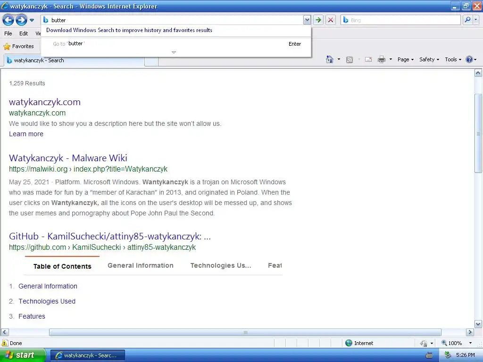Click the vertical scrollbar down arrow
The width and height of the screenshot is (483, 362).
coord(478,324)
